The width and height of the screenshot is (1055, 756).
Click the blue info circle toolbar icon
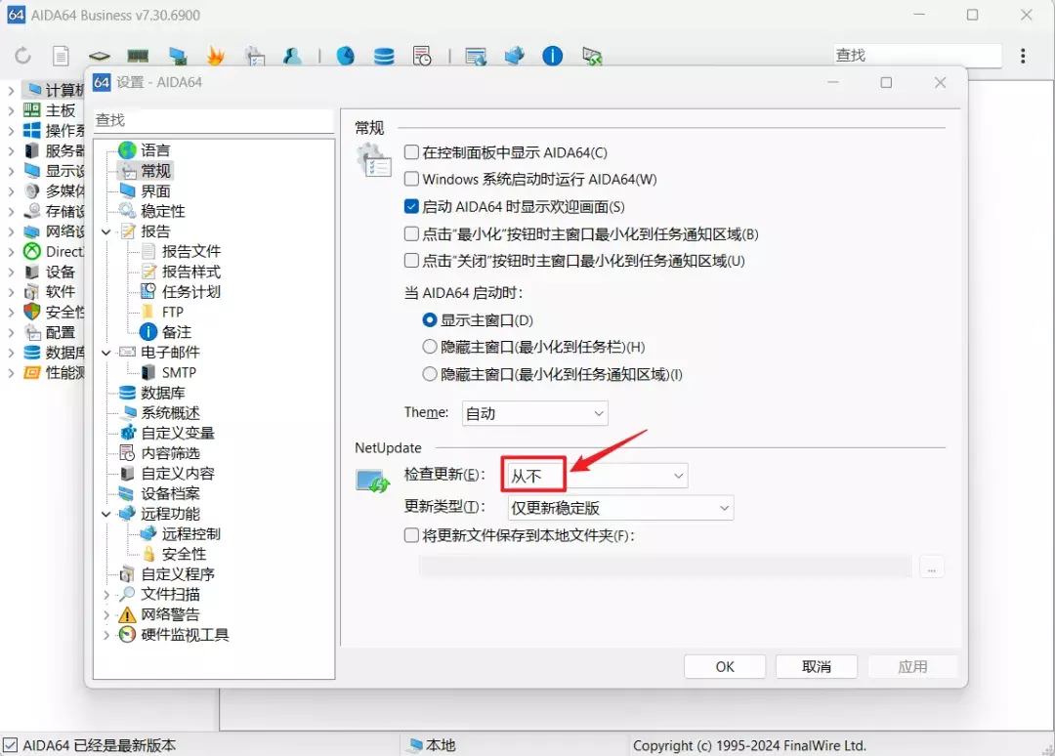(x=552, y=55)
